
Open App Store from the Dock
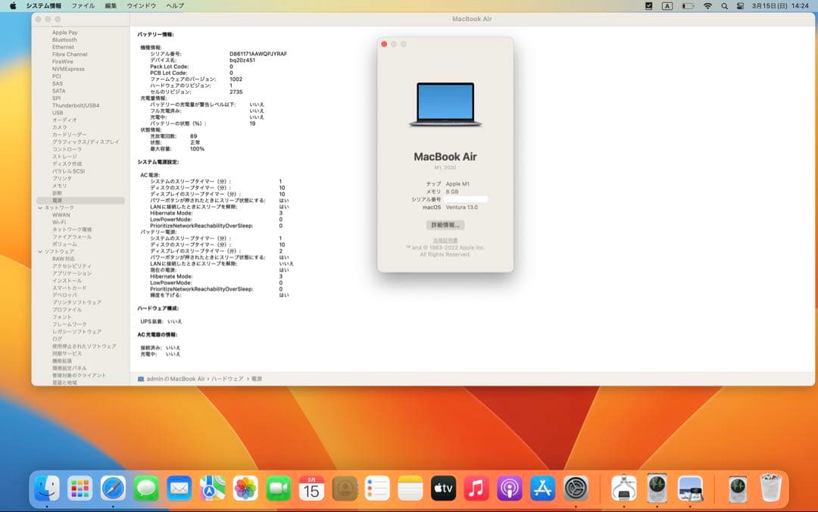tap(542, 489)
